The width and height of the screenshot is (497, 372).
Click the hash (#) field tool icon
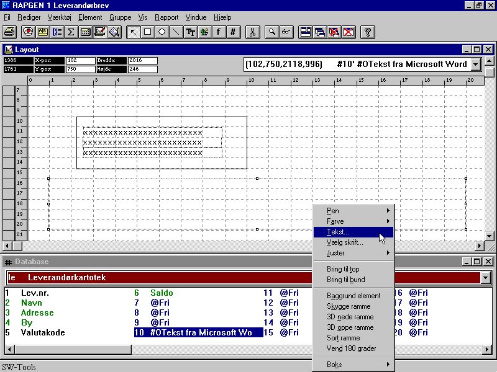(x=233, y=32)
